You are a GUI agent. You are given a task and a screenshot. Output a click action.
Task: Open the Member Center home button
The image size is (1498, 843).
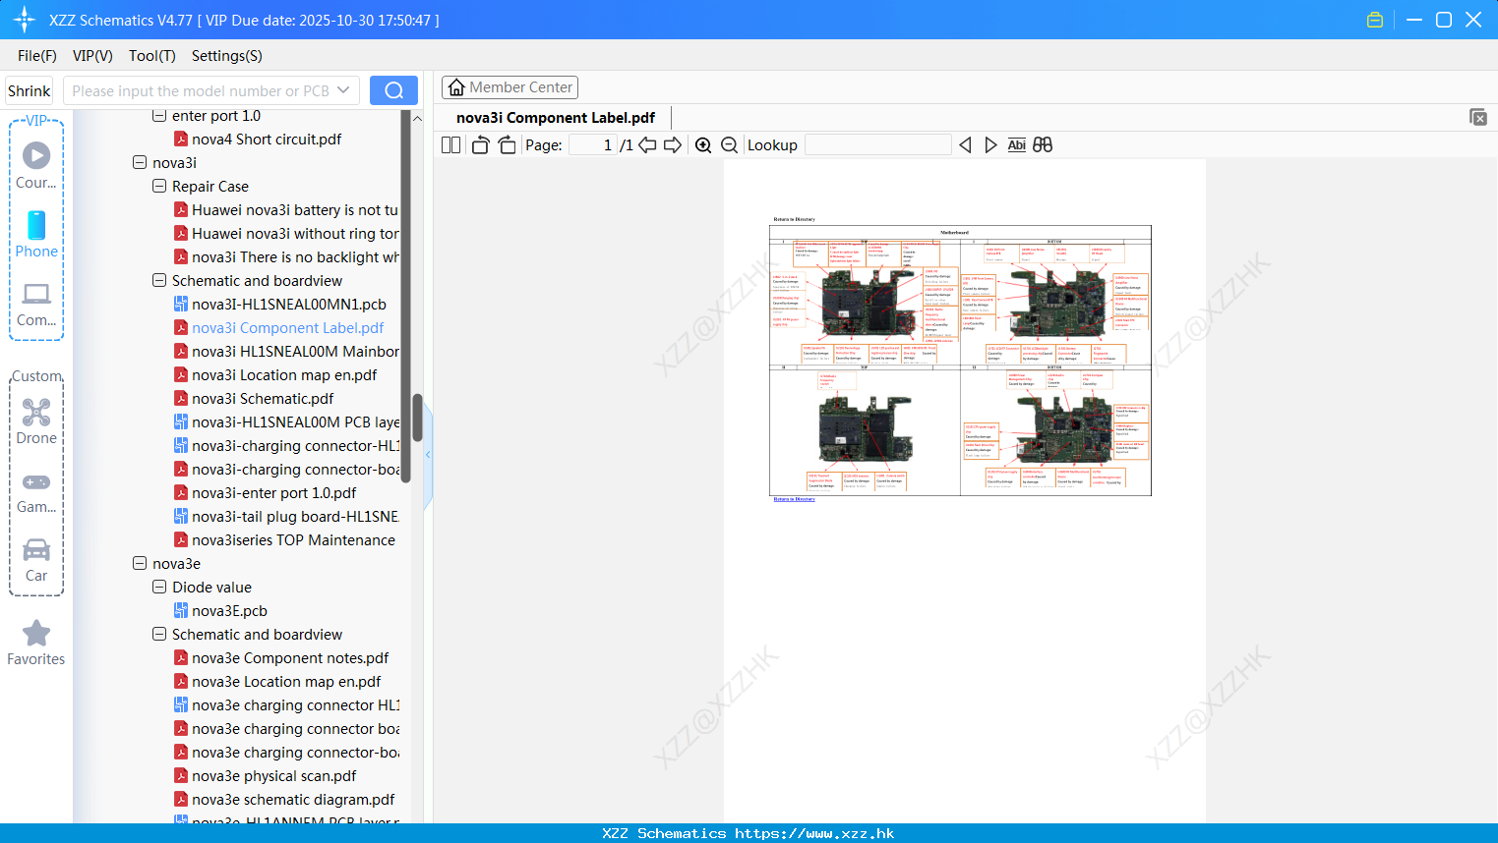(509, 87)
